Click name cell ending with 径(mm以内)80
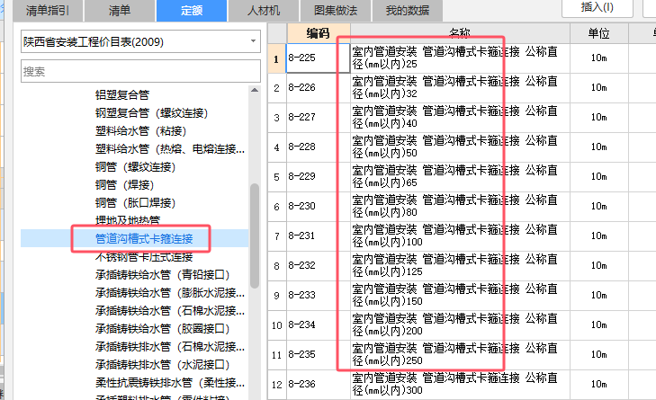This screenshot has height=400, width=656. click(460, 207)
